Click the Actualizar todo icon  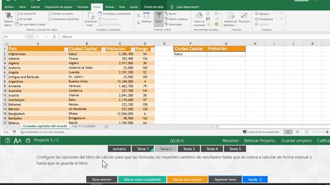coord(91,16)
